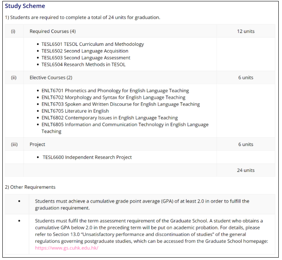Click the Study Scheme heading

point(25,6)
